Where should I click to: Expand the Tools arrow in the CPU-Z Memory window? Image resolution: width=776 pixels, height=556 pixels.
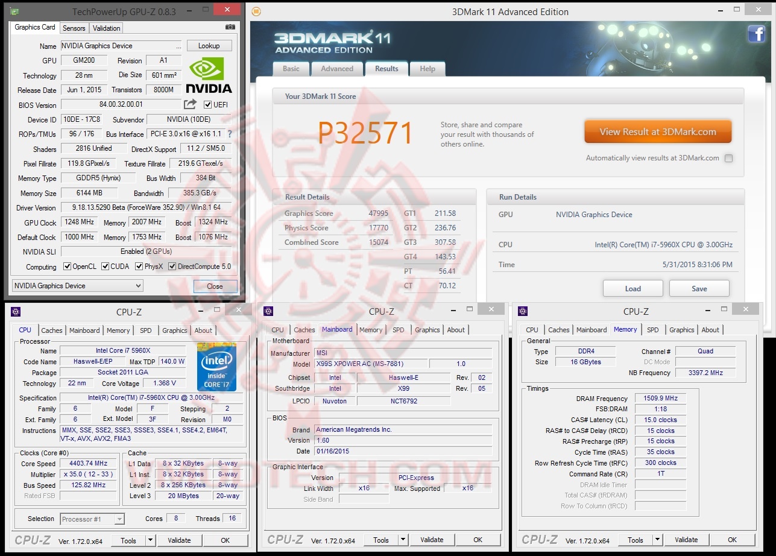(657, 540)
